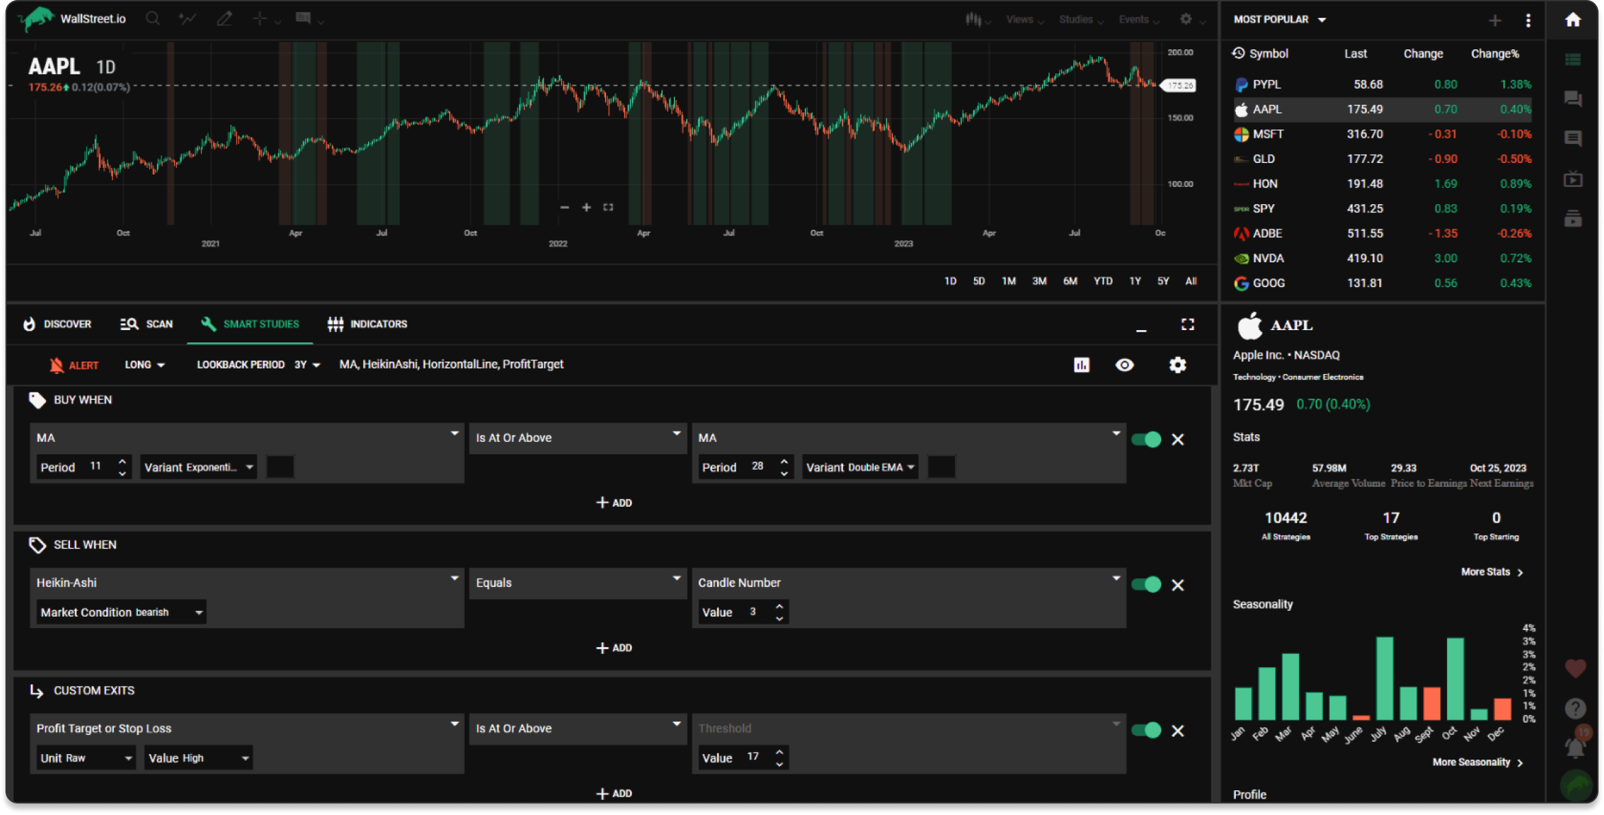
Task: Open strategy settings gear icon
Action: pos(1178,365)
